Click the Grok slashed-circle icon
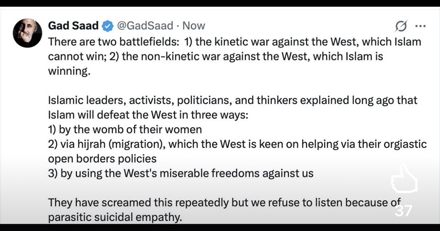Screen dimensions: 440x231 [402, 26]
